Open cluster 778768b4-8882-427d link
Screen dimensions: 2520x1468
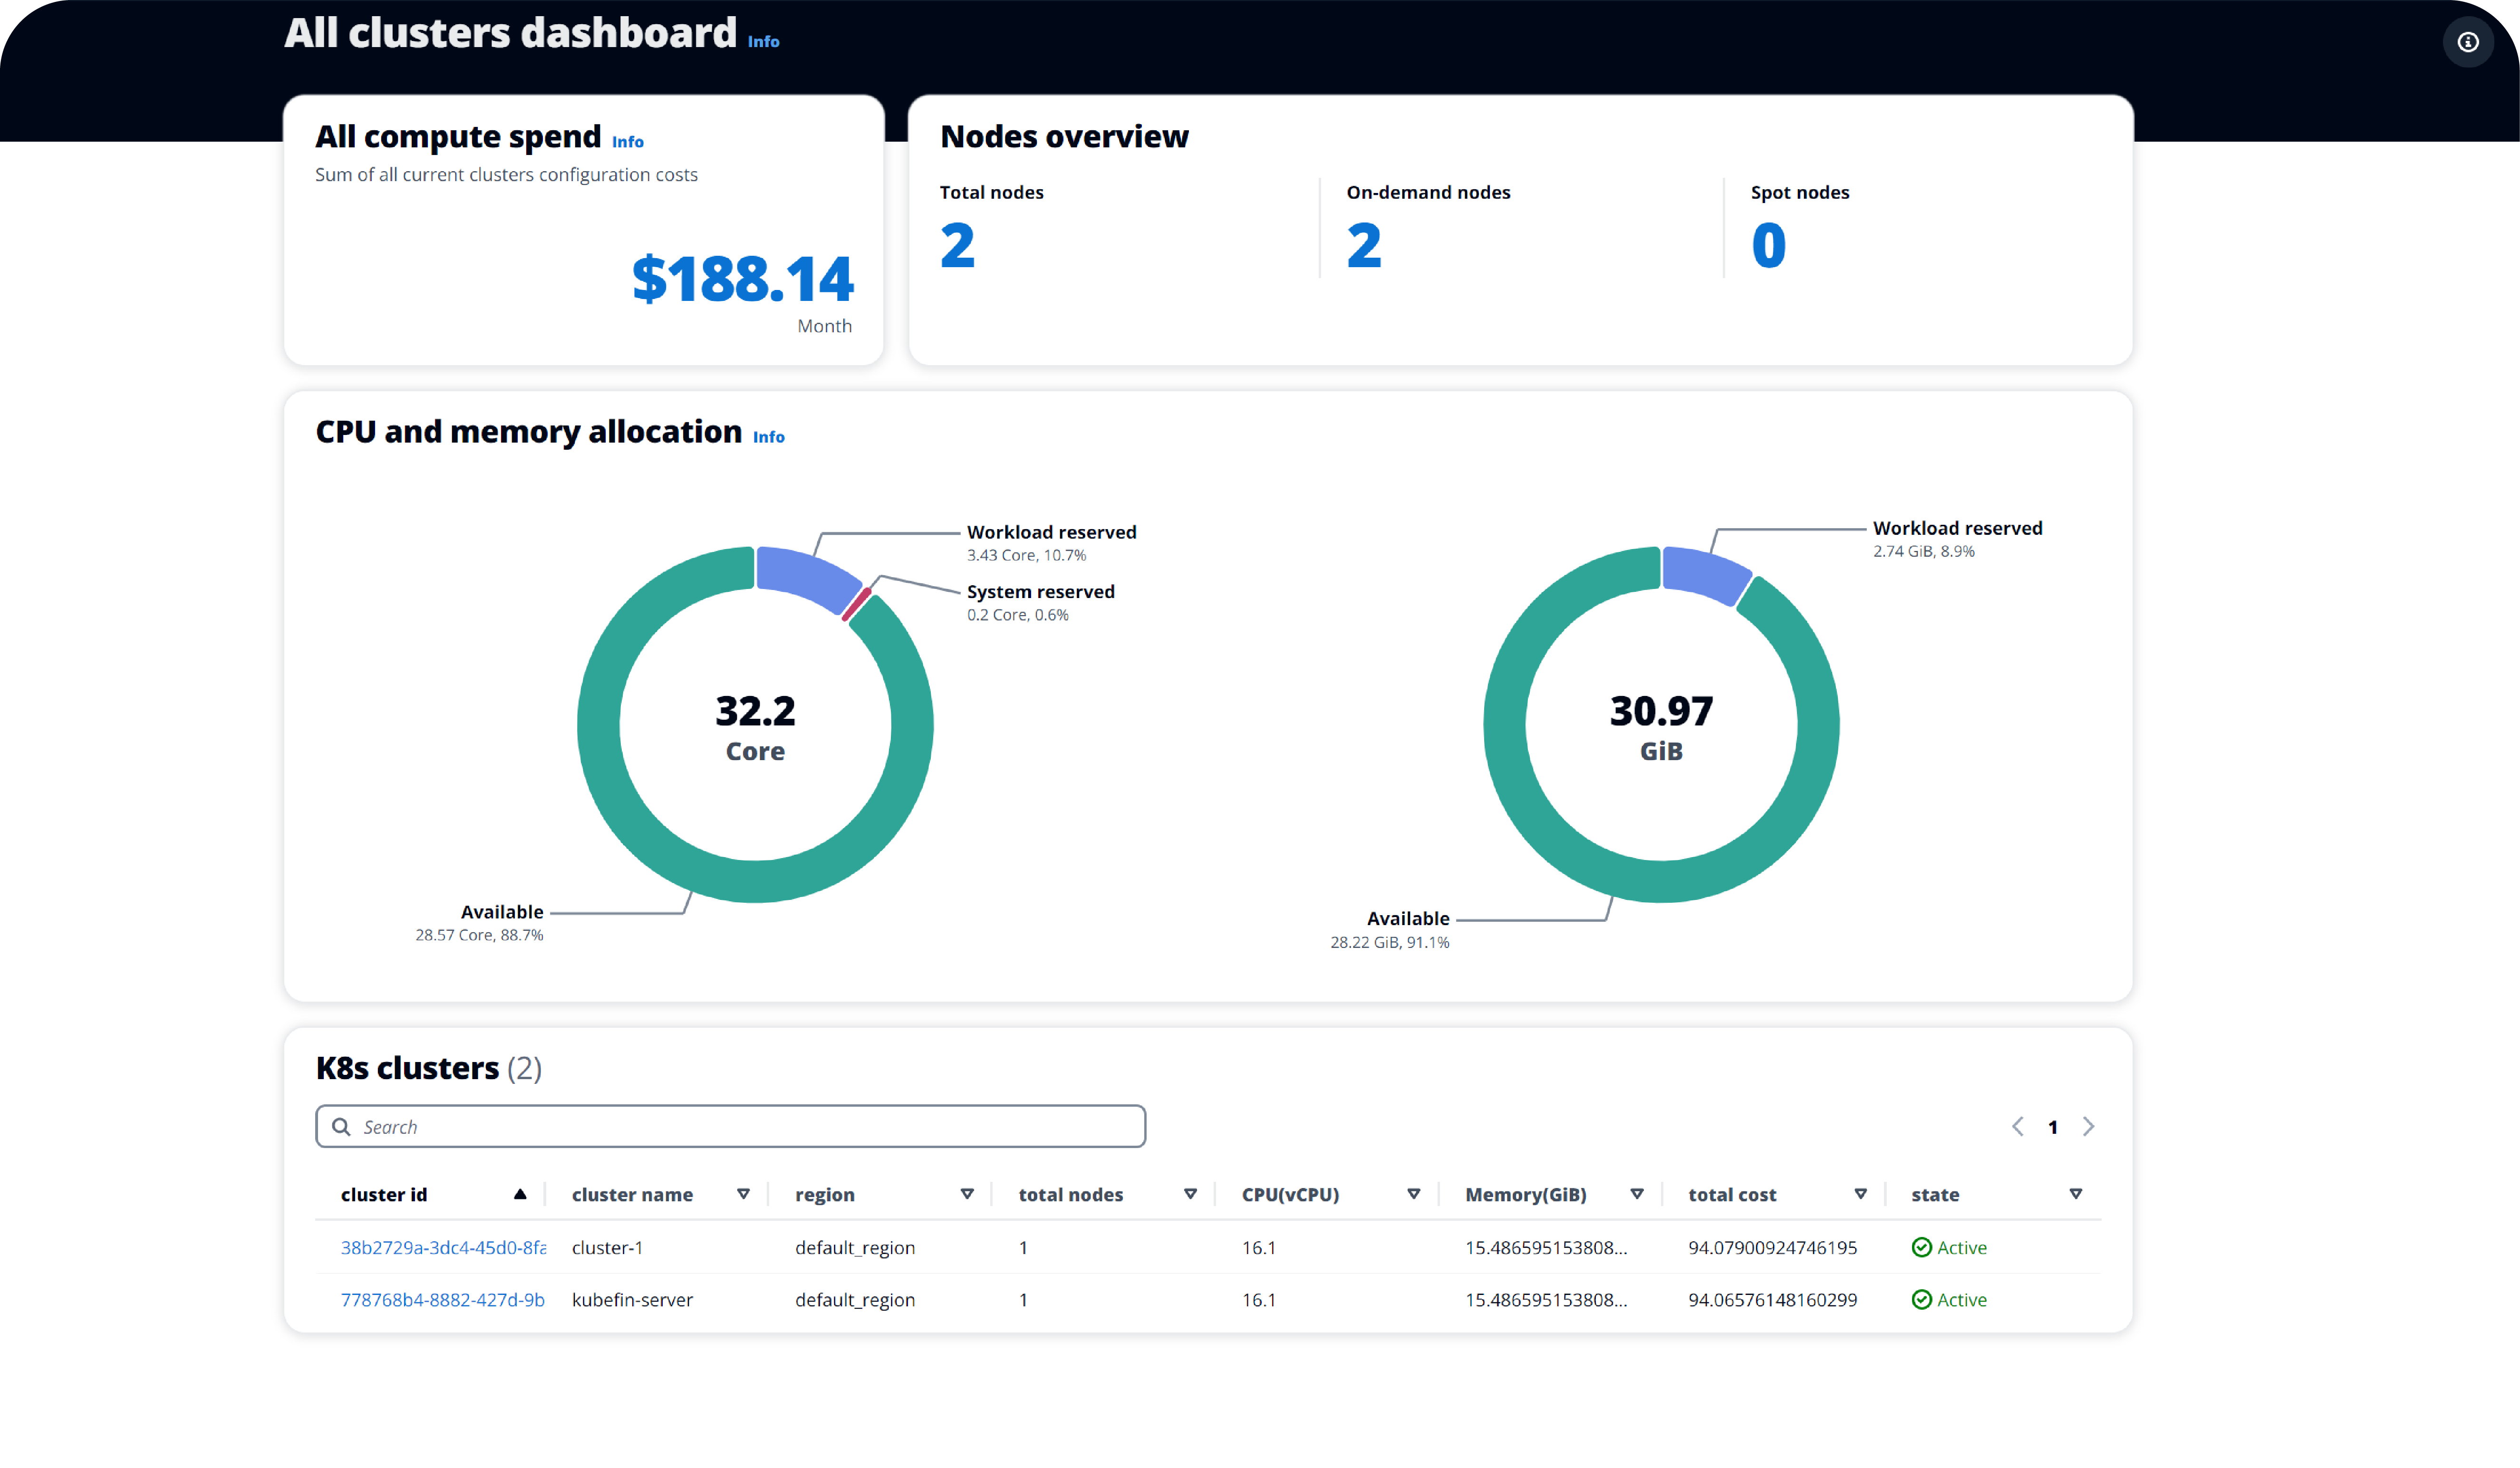(x=442, y=1299)
